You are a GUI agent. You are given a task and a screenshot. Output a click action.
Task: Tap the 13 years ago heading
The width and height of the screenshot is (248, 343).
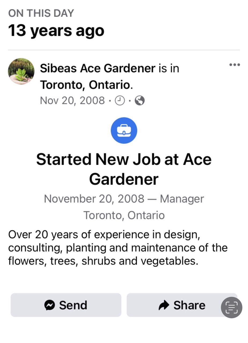pos(56,30)
